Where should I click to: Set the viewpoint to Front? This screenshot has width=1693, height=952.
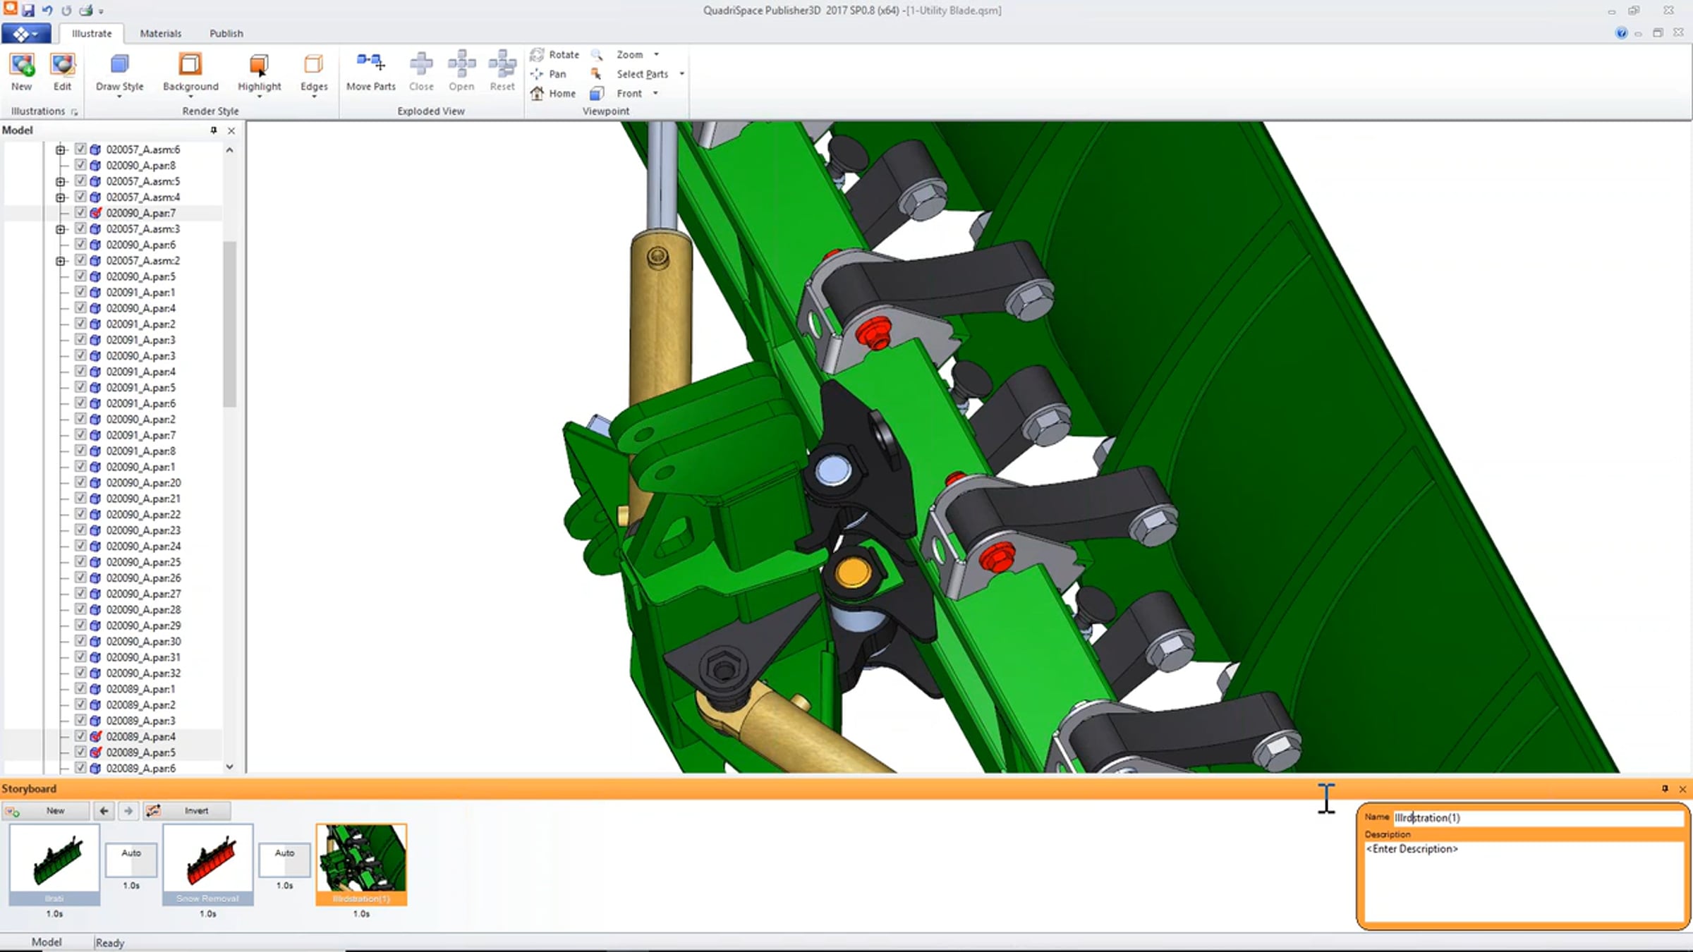[617, 93]
